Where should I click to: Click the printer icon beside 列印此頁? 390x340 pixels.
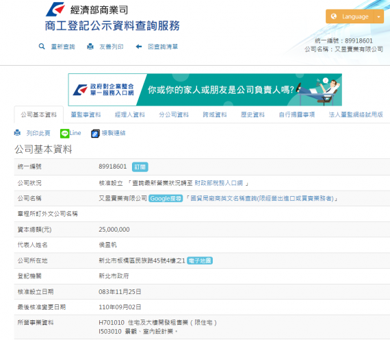17,132
